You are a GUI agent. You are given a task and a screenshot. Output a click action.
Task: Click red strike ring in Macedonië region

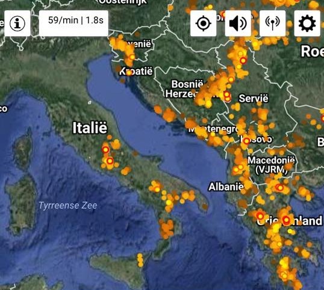click(280, 188)
